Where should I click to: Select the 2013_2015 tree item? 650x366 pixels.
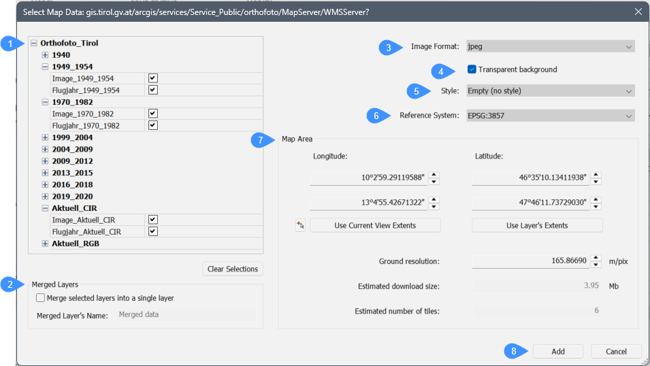pyautogui.click(x=72, y=173)
